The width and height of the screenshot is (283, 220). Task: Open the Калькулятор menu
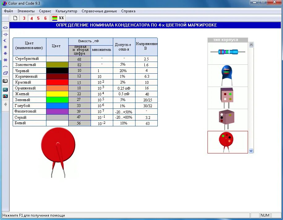point(66,11)
